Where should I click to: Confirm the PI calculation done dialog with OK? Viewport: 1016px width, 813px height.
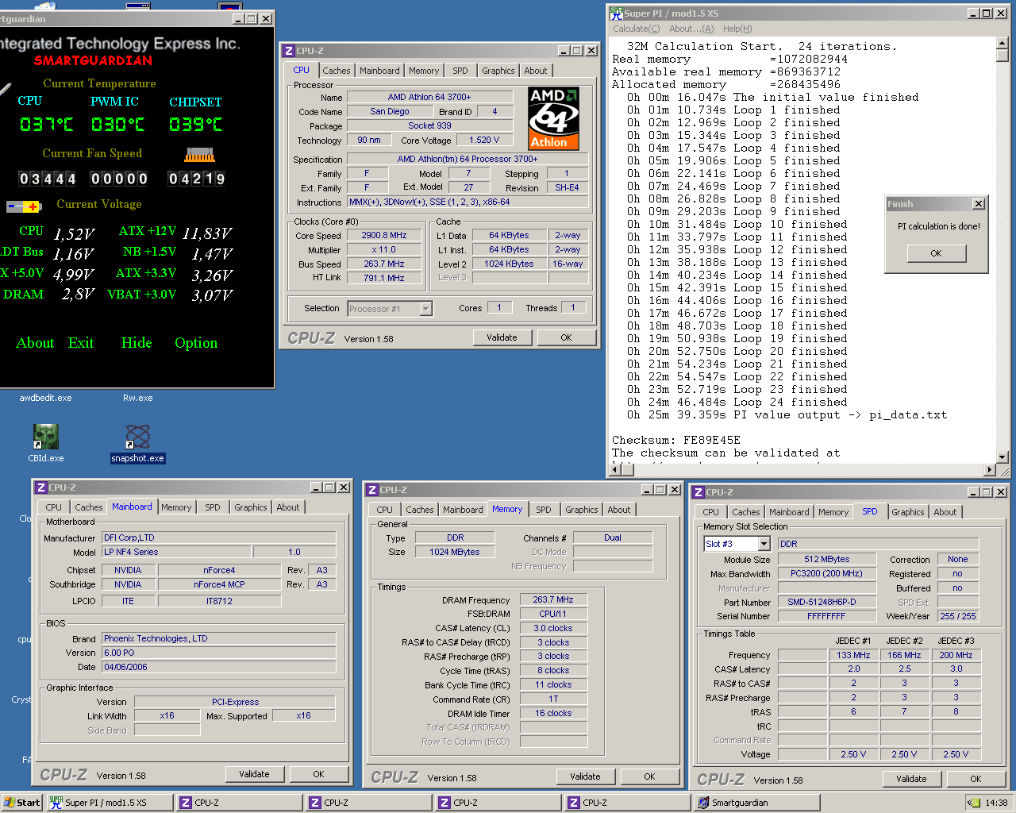tap(937, 253)
